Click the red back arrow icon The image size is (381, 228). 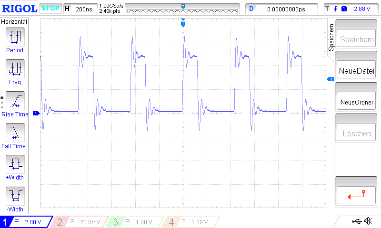pyautogui.click(x=356, y=194)
